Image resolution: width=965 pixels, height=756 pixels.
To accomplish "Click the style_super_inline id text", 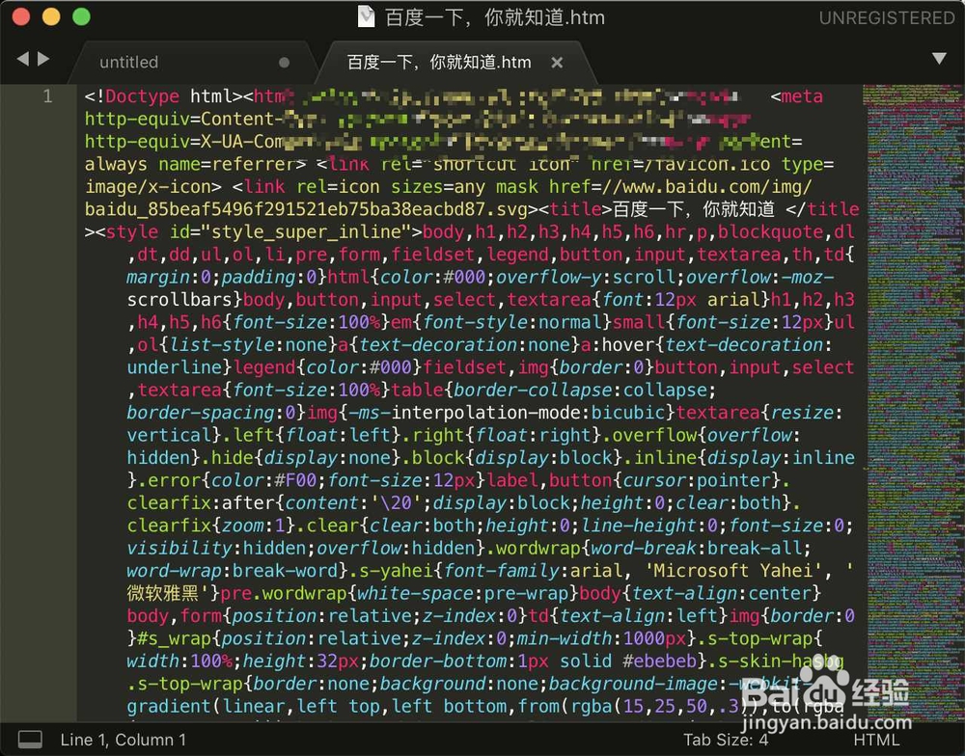I will coord(305,231).
